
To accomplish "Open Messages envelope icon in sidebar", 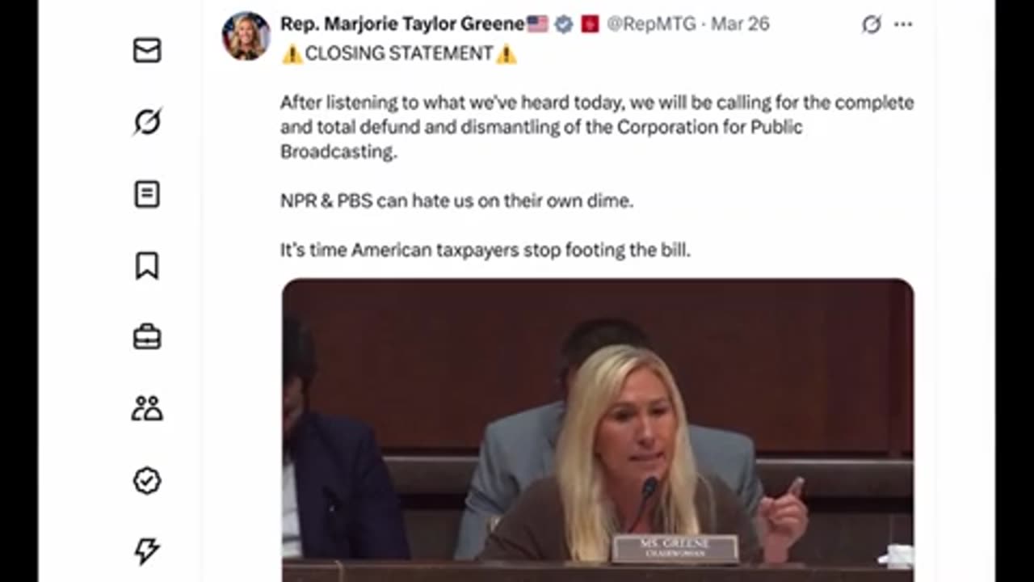I will click(x=147, y=51).
